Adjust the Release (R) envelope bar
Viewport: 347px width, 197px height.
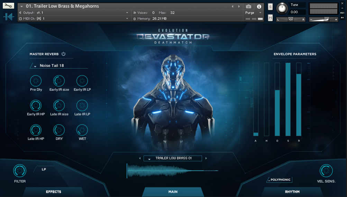pyautogui.click(x=299, y=99)
